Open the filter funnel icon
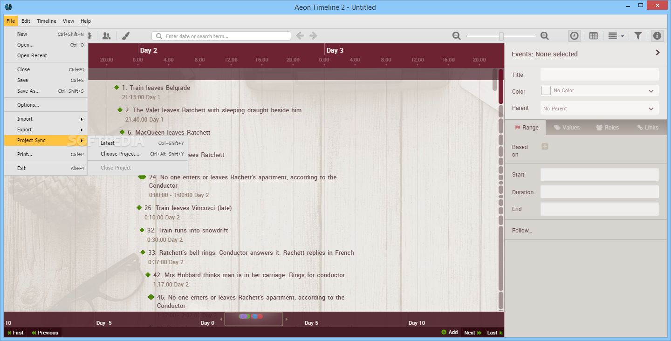Image resolution: width=671 pixels, height=341 pixels. 638,36
